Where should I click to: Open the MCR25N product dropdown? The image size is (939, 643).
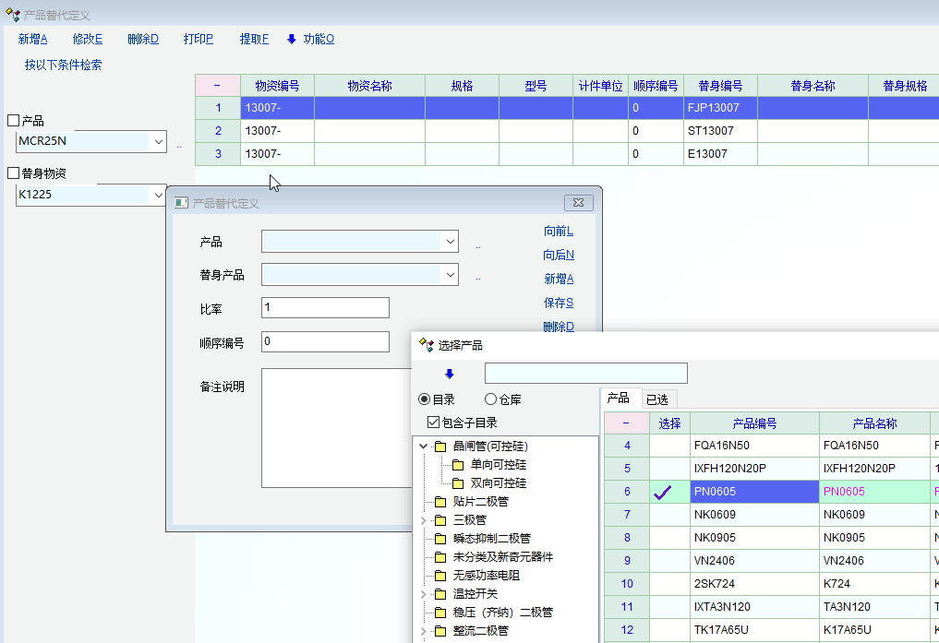coord(159,142)
